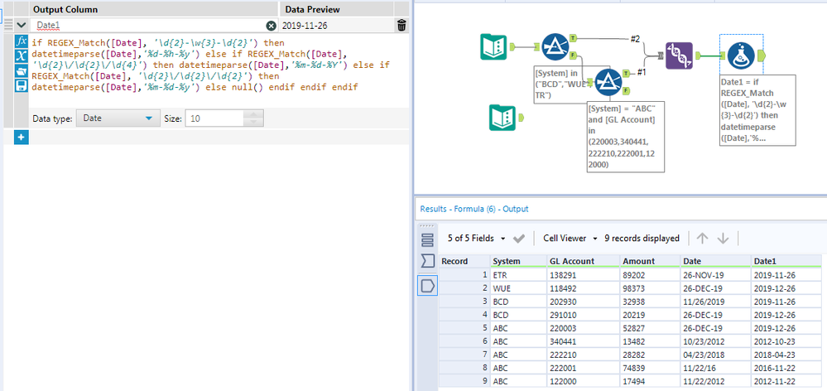Click the GL Account column header
The image size is (827, 391).
pyautogui.click(x=571, y=261)
